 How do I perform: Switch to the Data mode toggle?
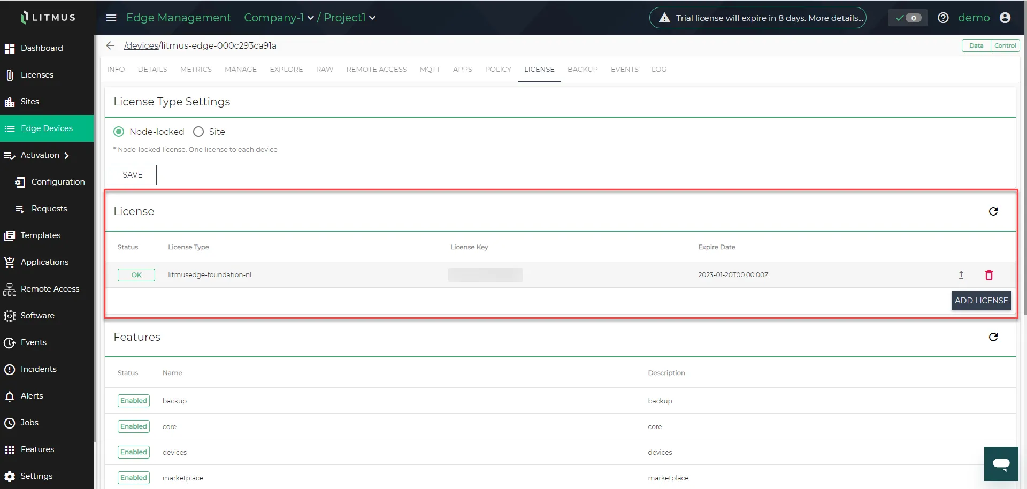tap(976, 45)
